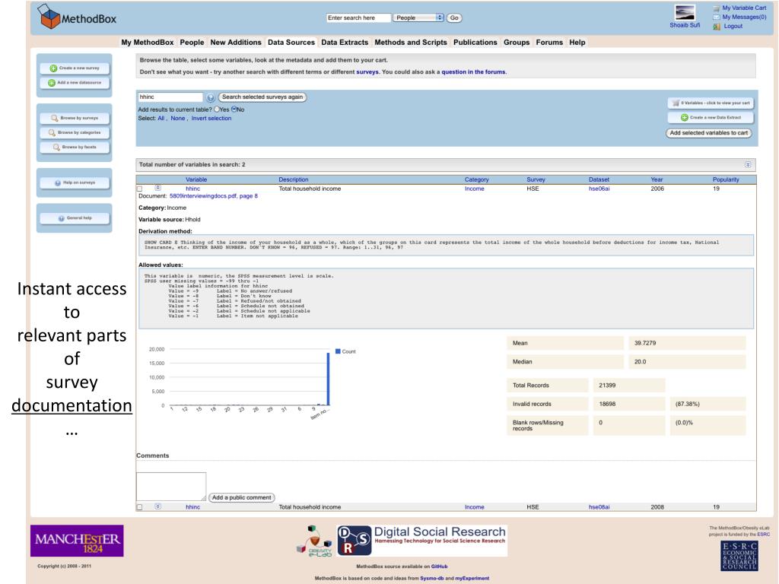The width and height of the screenshot is (779, 584).
Task: Click the comment text box
Action: [x=171, y=486]
